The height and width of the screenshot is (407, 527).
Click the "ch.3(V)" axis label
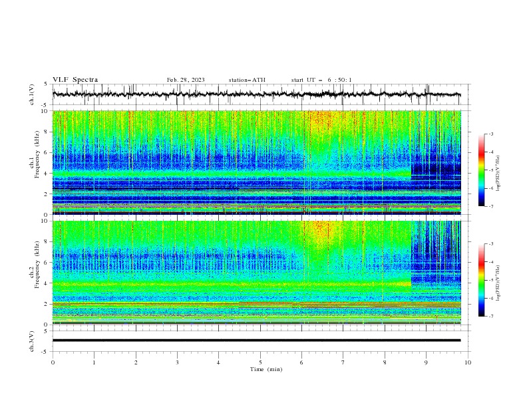click(x=32, y=341)
